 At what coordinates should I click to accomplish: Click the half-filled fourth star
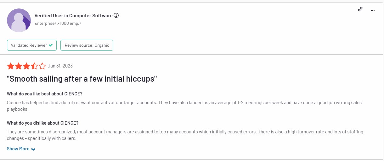pos(34,66)
